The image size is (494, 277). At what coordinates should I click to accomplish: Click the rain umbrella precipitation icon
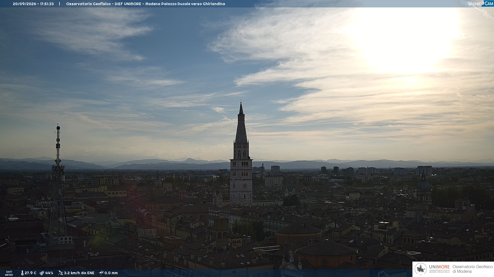tap(101, 273)
